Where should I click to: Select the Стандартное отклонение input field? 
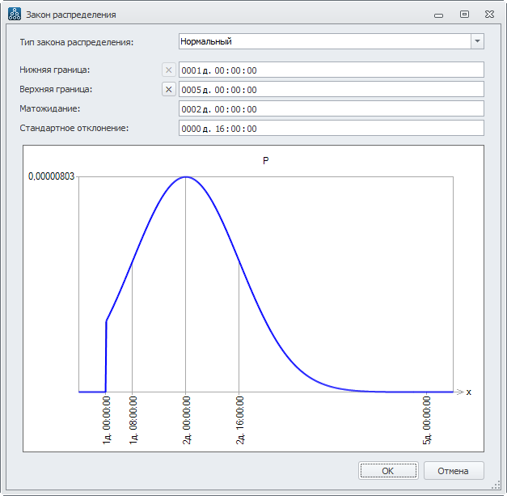331,129
